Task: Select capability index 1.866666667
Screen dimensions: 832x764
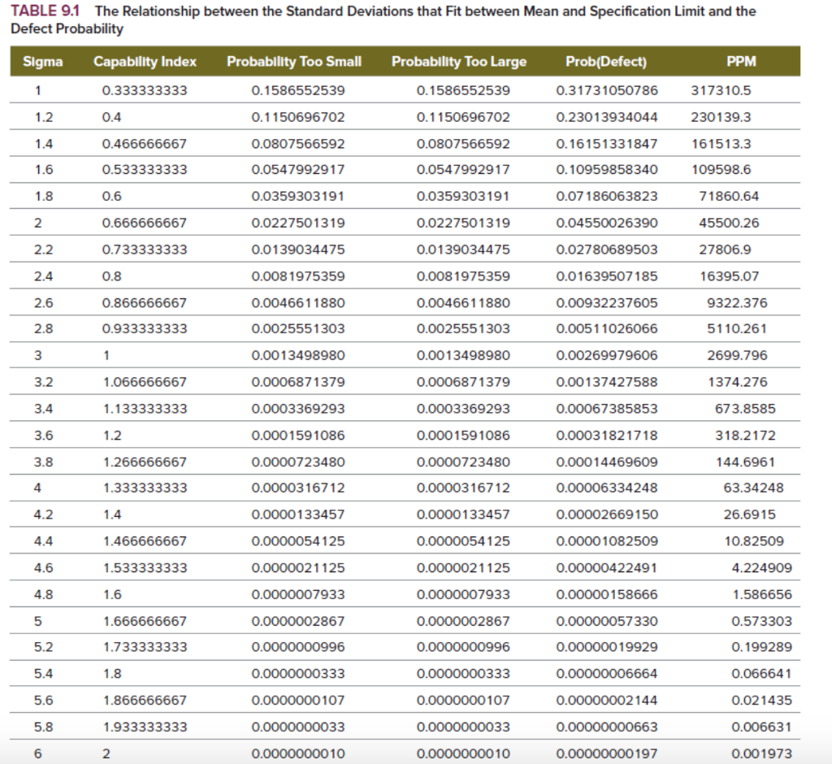Action: (x=145, y=701)
